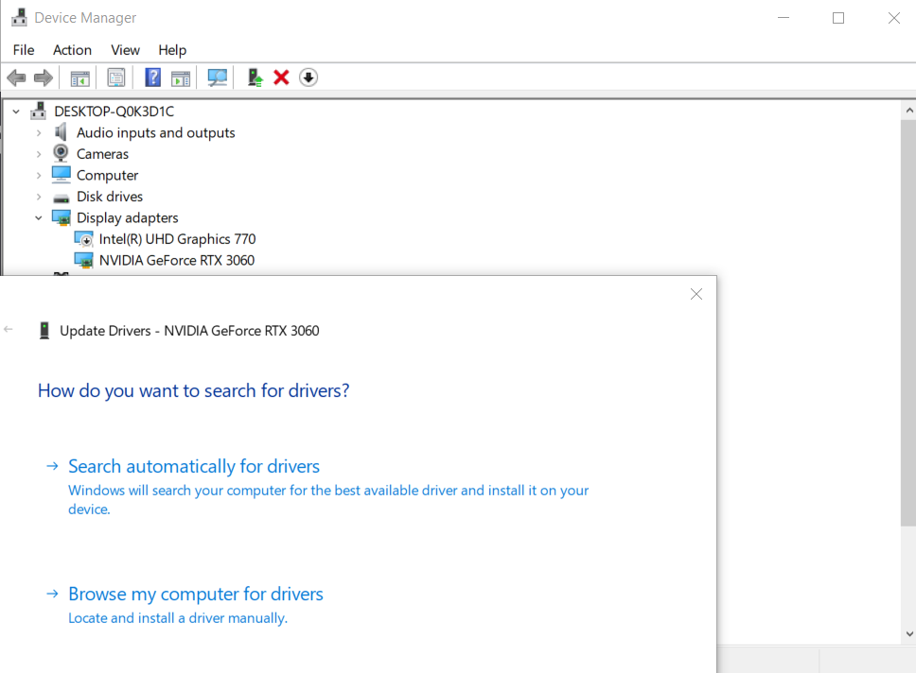Select the Computer category label

click(x=107, y=175)
